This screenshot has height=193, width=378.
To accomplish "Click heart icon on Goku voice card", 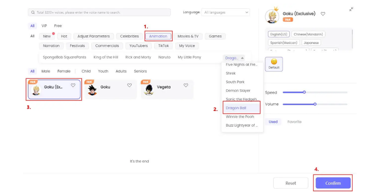I will 129,85.
